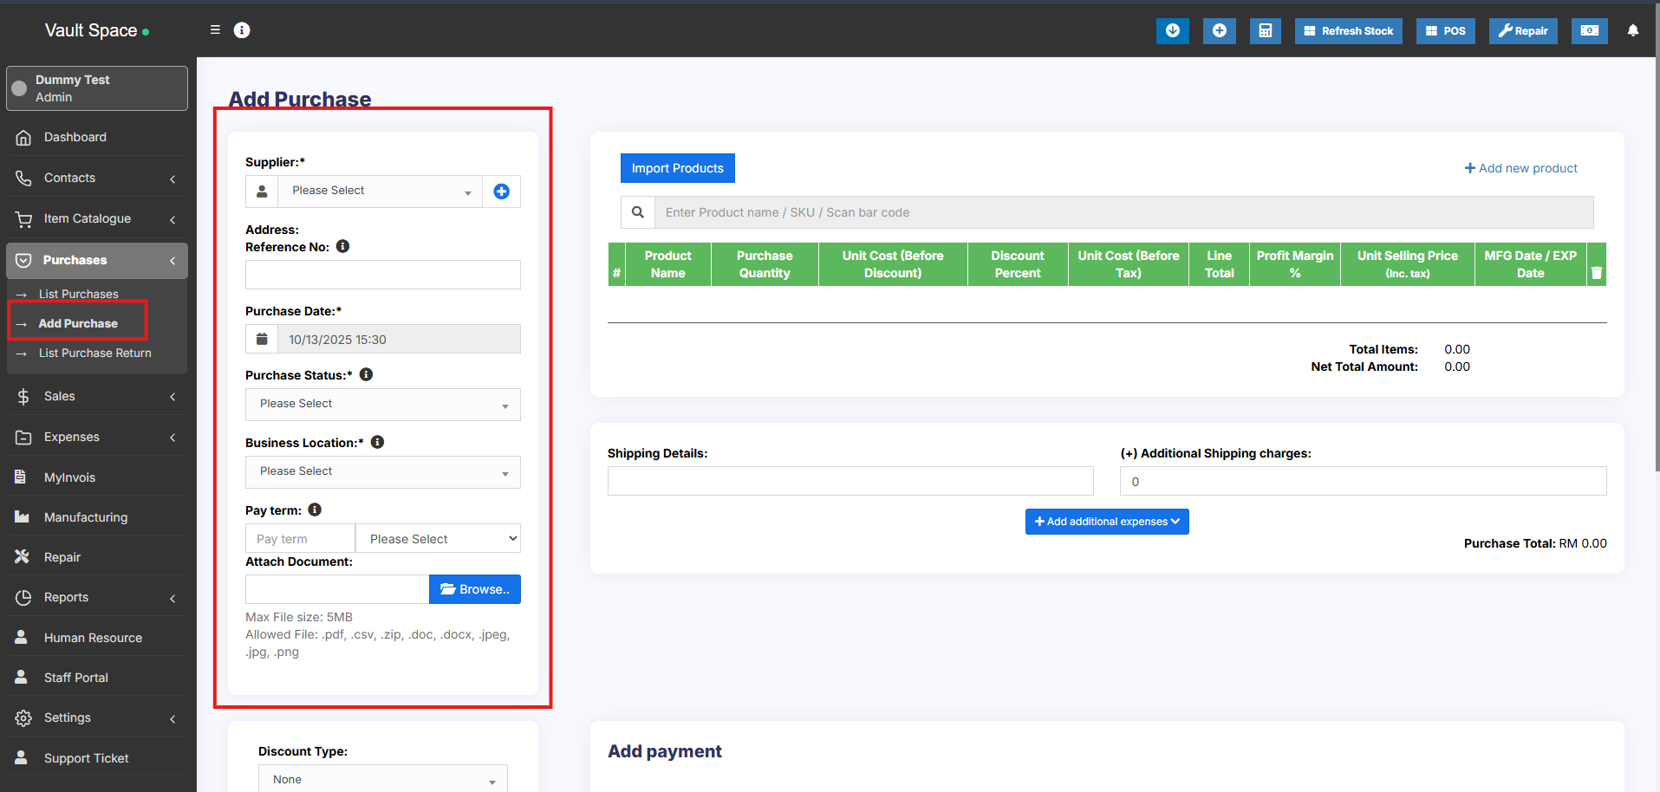The height and width of the screenshot is (792, 1660).
Task: Click the Purchase Status info icon
Action: [366, 374]
